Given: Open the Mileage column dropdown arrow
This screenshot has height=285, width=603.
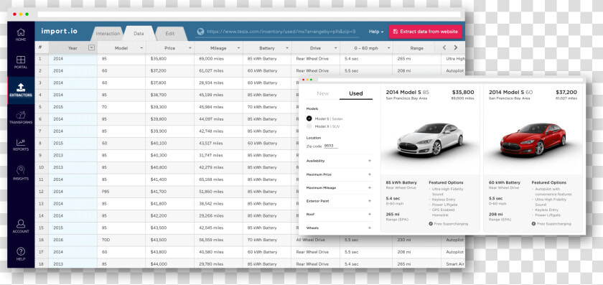Looking at the screenshot, I should (x=238, y=48).
